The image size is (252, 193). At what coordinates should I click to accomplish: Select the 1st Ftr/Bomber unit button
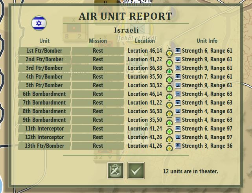[44, 51]
